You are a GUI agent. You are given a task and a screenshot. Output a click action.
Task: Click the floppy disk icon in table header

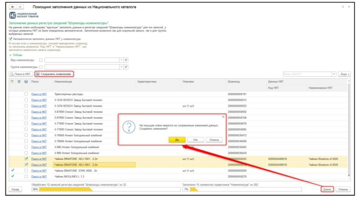click(x=26, y=81)
